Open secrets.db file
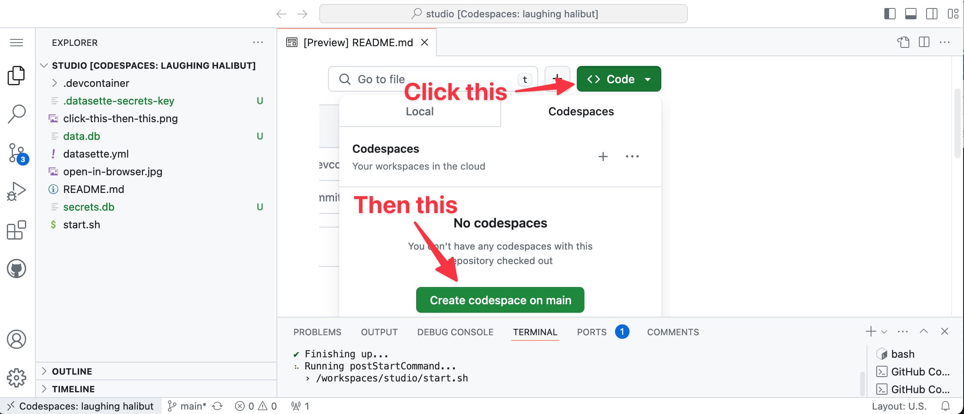The height and width of the screenshot is (414, 964). point(156,207)
